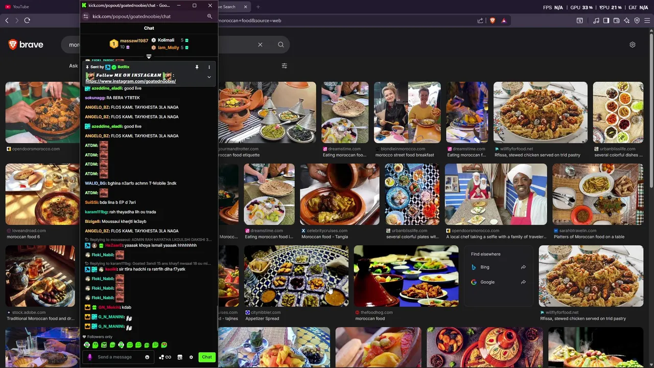Open the Kick gift shop icon
The image size is (654, 368).
click(180, 357)
